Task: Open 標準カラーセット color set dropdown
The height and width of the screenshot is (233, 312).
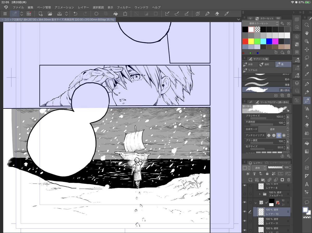Action: (260, 24)
